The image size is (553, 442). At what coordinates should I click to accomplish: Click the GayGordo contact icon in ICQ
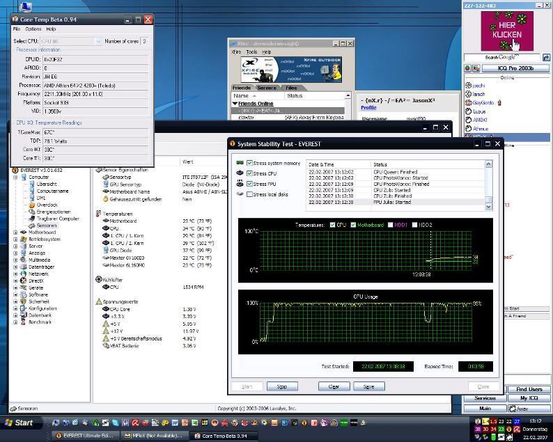click(468, 102)
